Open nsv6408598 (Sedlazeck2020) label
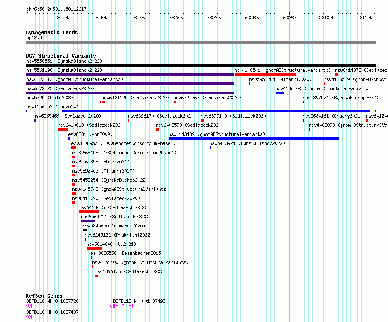The width and height of the screenshot is (388, 322). click(190, 125)
